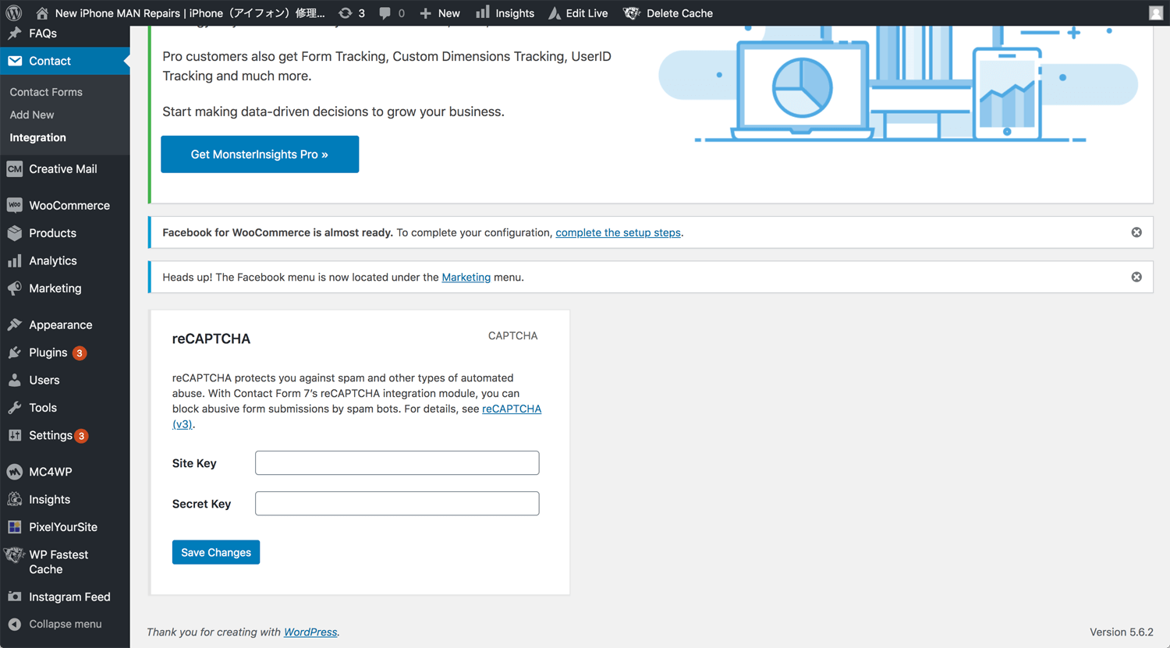Click the Edit Live pencil icon
The width and height of the screenshot is (1170, 648).
[x=554, y=13]
